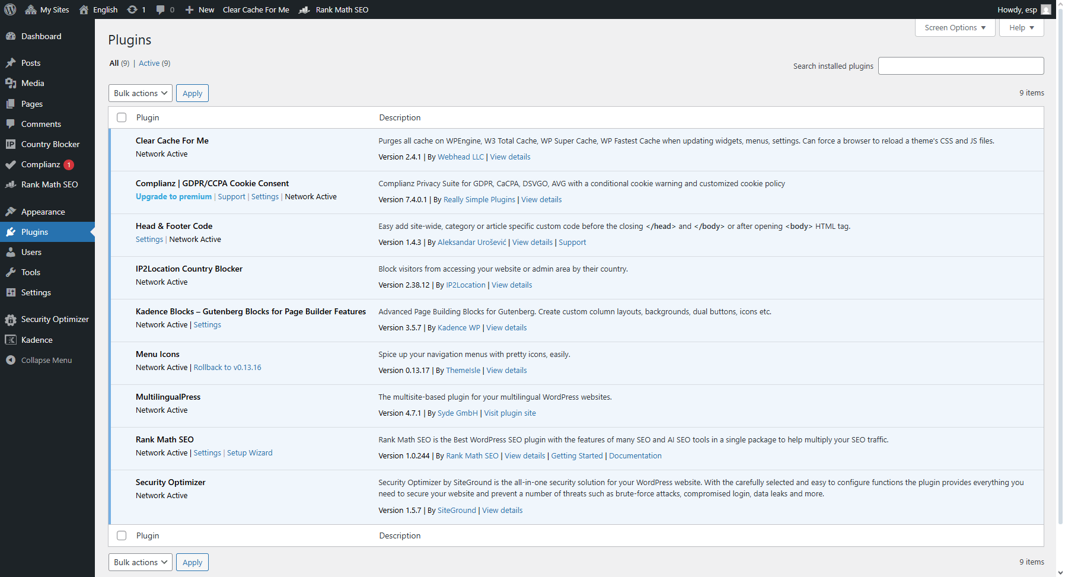Viewport: 1065px width, 577px height.
Task: Open SiteGround author link
Action: (x=457, y=511)
